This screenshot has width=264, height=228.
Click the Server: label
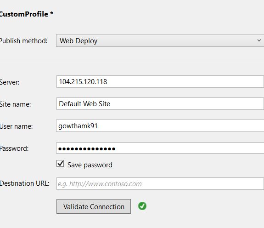pos(10,82)
